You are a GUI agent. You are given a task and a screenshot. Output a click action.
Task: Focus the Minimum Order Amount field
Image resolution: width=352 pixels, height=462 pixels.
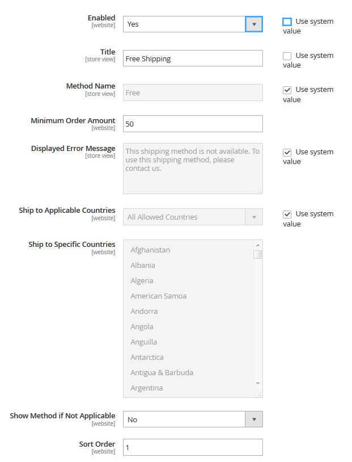(x=193, y=124)
